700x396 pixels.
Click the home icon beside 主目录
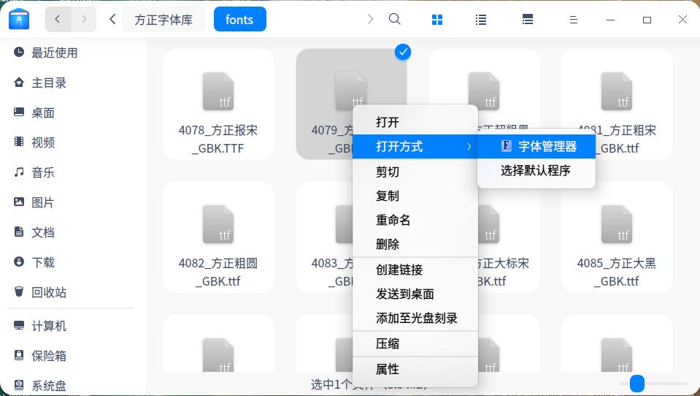pos(19,83)
